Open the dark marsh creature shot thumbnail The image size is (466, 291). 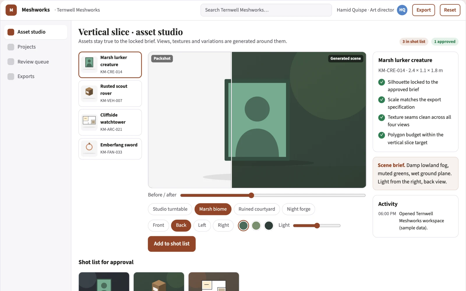pos(104,282)
